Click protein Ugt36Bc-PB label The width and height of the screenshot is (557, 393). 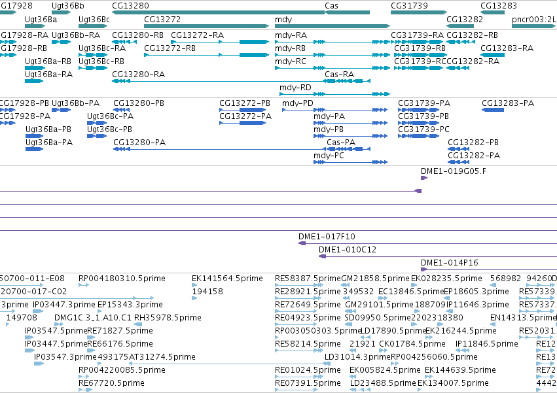pos(109,129)
